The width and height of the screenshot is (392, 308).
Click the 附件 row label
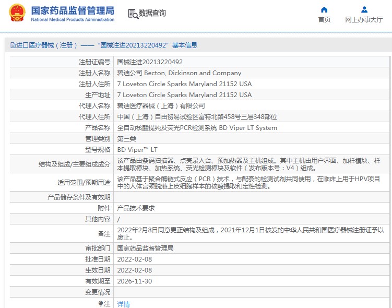click(104, 208)
